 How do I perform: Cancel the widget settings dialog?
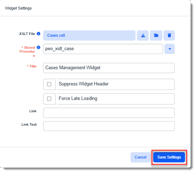pos(140,157)
